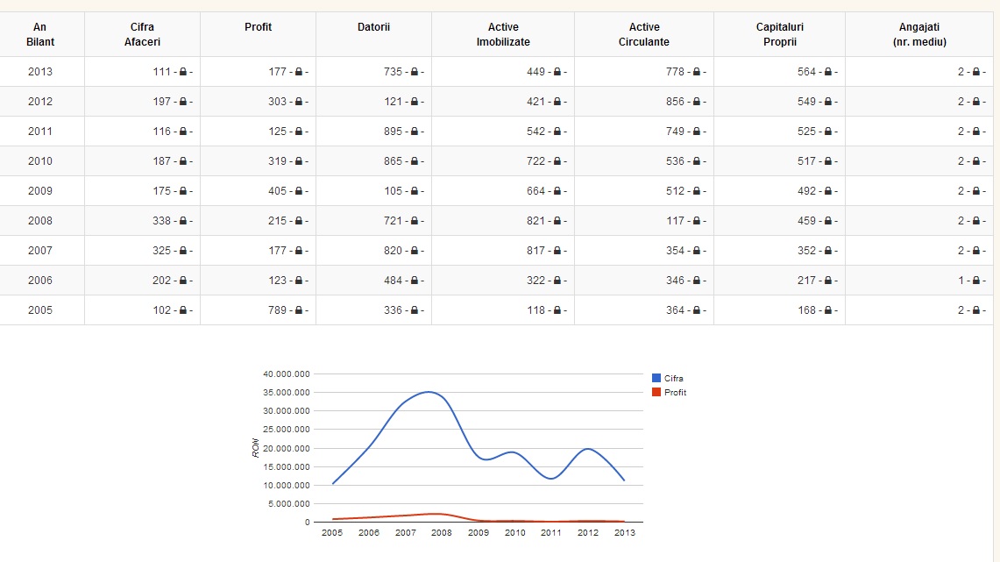1000x562 pixels.
Task: Click the lock icon in 2007 Datorii cell
Action: tap(414, 251)
